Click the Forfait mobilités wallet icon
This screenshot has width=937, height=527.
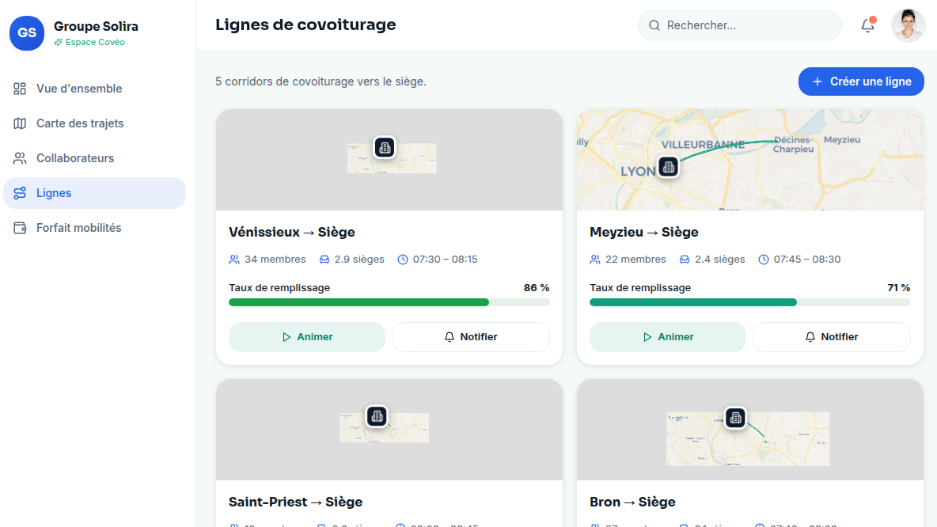tap(20, 228)
